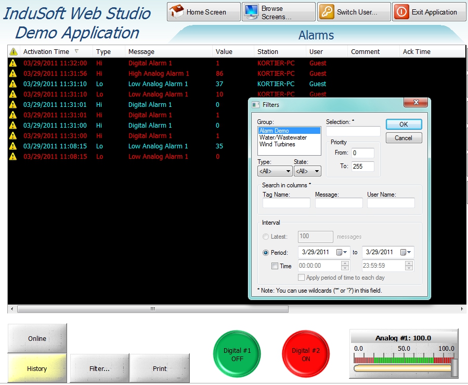The height and width of the screenshot is (385, 468).
Task: Select the Period radio button
Action: [266, 253]
